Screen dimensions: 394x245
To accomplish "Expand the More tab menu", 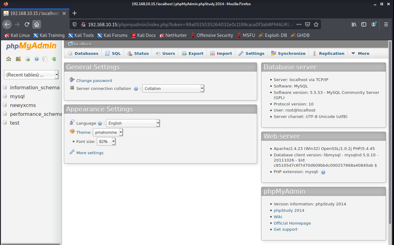I will click(x=360, y=53).
